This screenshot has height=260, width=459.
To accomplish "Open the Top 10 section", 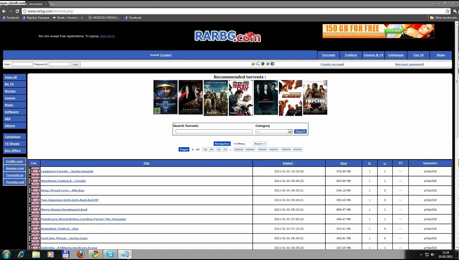I will click(418, 55).
